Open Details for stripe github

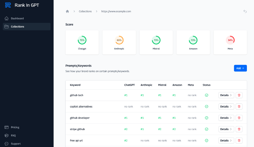(226, 129)
